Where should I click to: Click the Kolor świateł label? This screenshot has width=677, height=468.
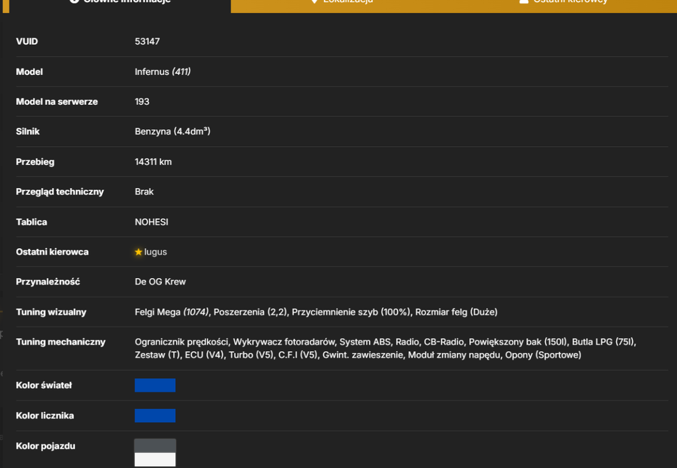43,385
